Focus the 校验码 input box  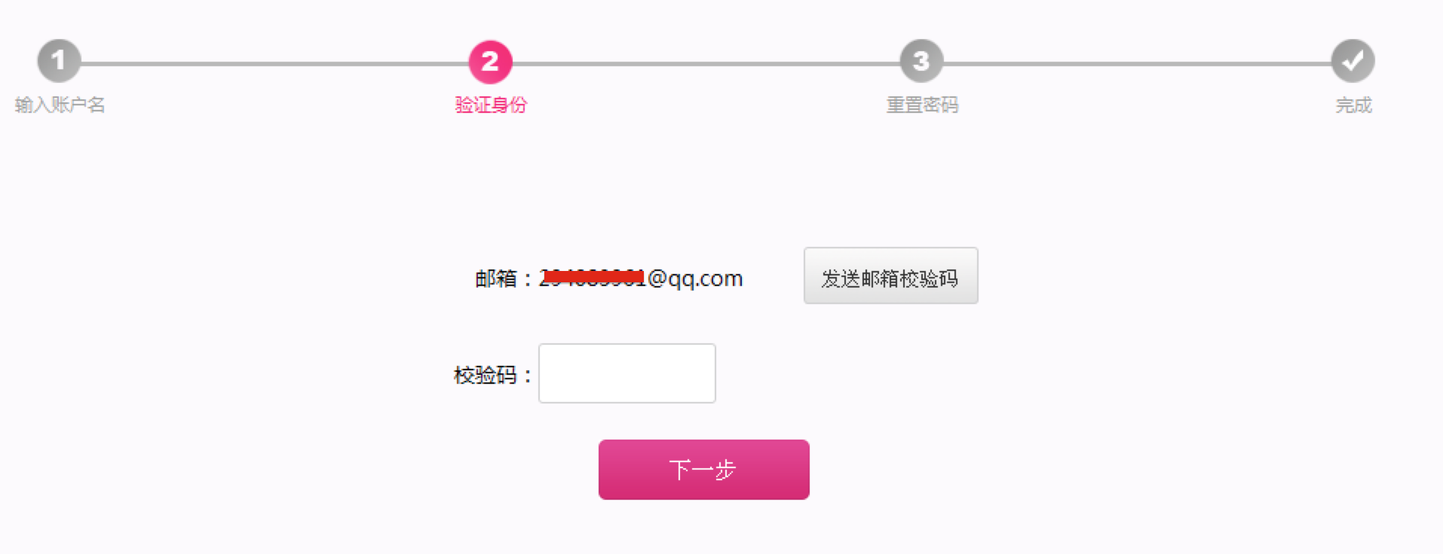coord(627,373)
